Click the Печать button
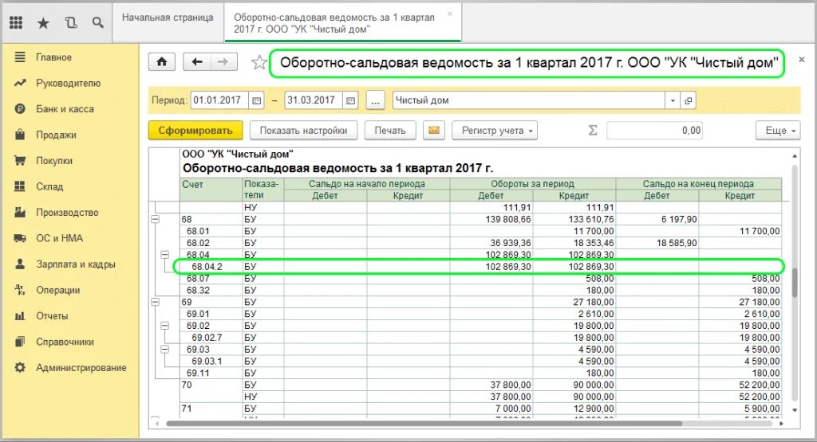 [x=389, y=131]
